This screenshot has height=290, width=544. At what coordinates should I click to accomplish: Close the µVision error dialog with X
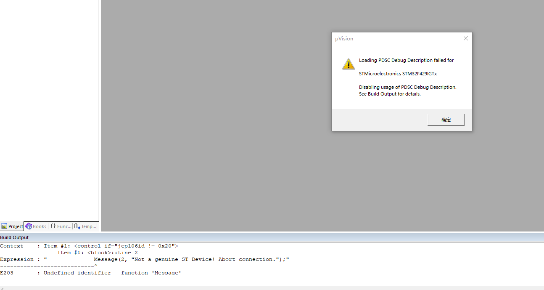pos(465,39)
